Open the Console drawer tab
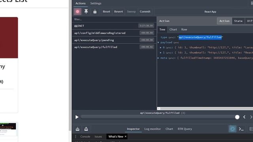Screen dimensions: 253x142 coord(85,137)
